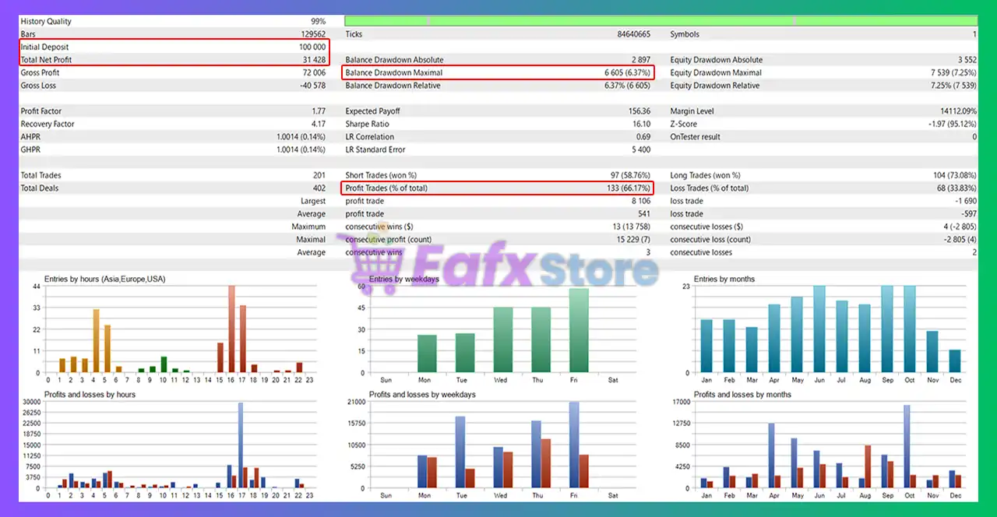Click the blue October bar in monthly profits
The width and height of the screenshot is (997, 517).
907,446
